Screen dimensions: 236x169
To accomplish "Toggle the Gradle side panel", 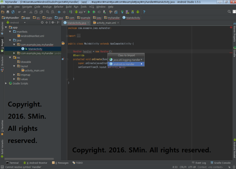I will tap(234, 52).
